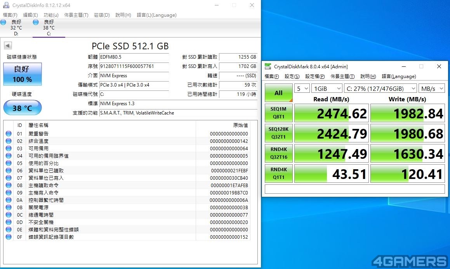Click status orb for attribute 03 可用備用

tap(9, 148)
